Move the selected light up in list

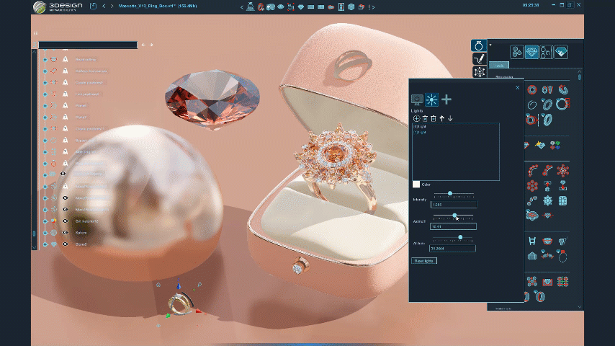pyautogui.click(x=442, y=118)
